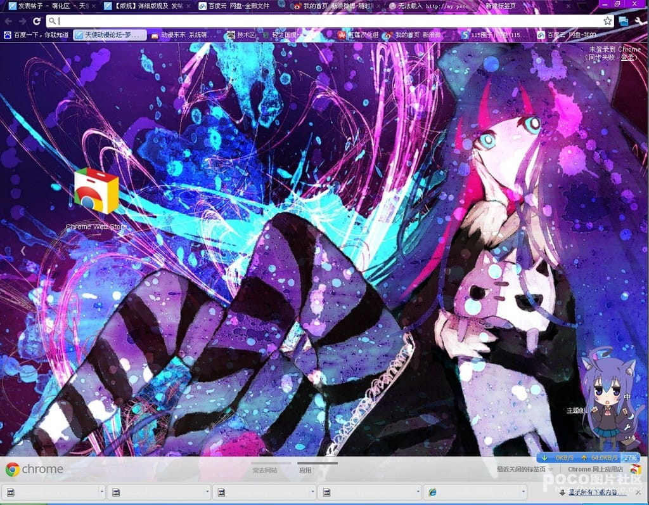Screen dimensions: 649x505
Task: Click the browser forward arrow
Action: (22, 21)
